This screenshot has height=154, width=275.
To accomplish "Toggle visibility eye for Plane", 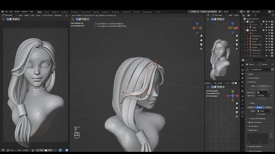I will point(269,42).
